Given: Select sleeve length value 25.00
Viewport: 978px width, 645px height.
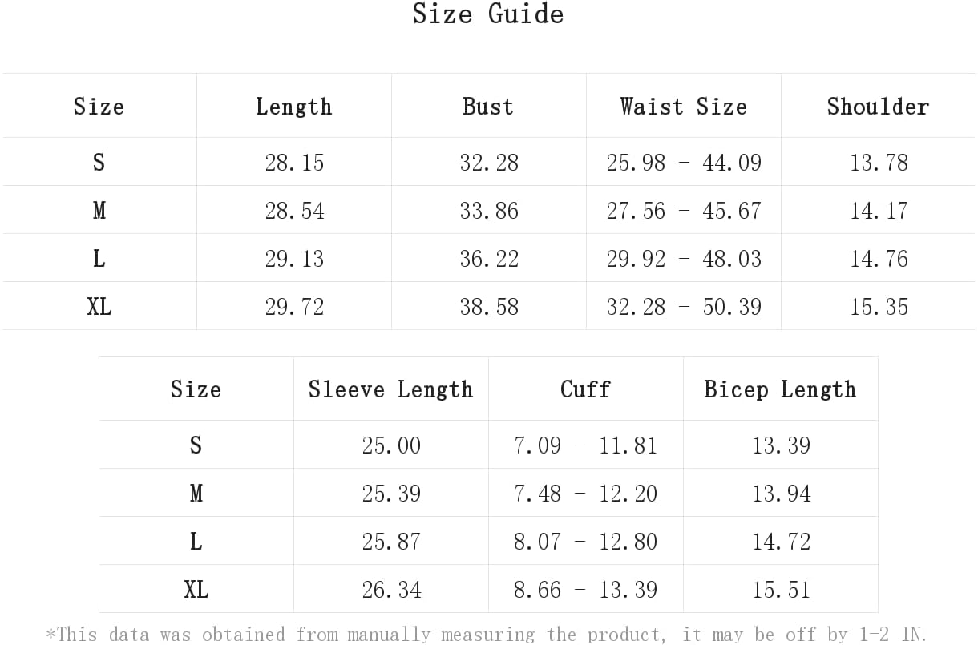Looking at the screenshot, I should [391, 445].
